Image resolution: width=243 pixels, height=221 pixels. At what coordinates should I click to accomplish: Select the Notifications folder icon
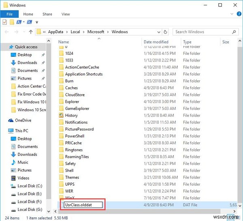pyautogui.click(x=62, y=122)
